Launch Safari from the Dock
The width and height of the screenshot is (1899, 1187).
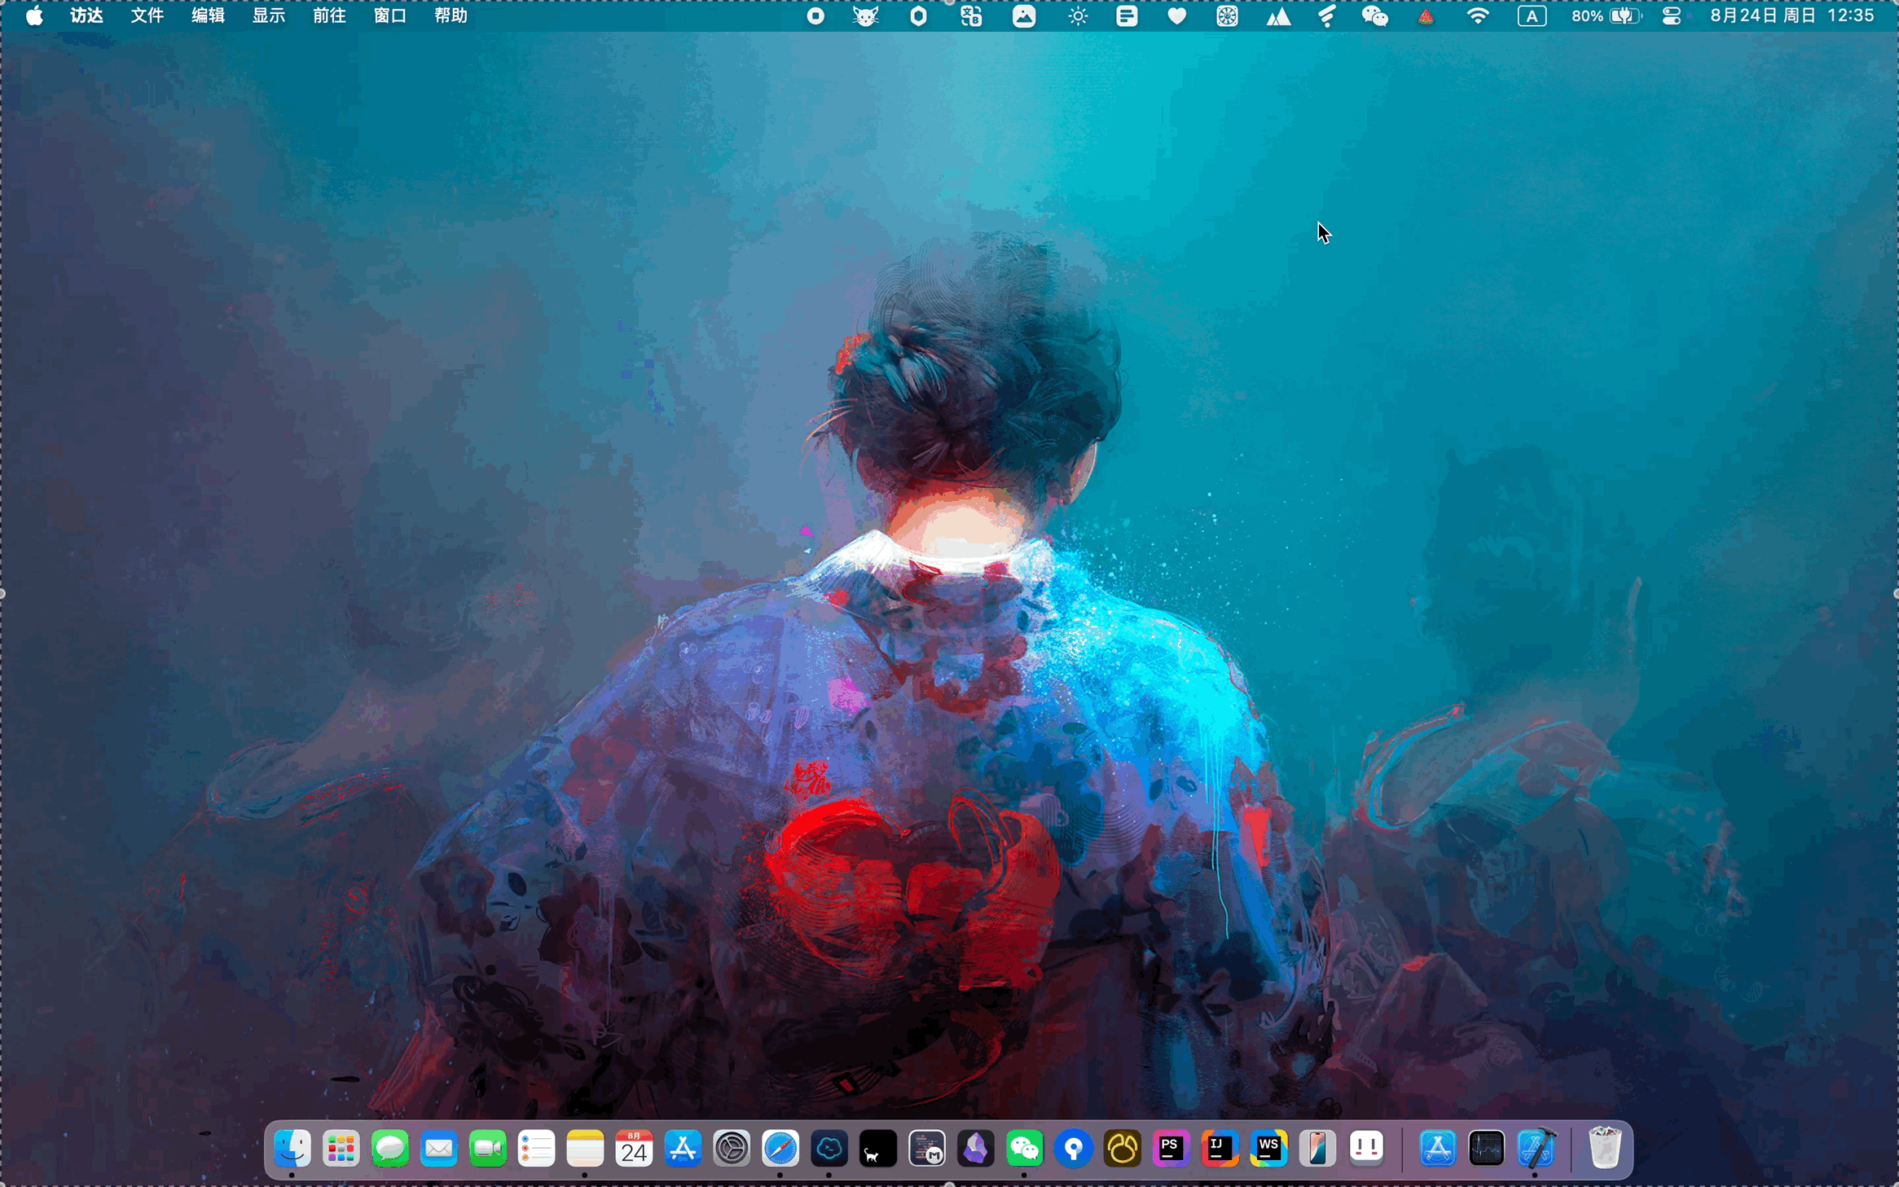pyautogui.click(x=780, y=1149)
